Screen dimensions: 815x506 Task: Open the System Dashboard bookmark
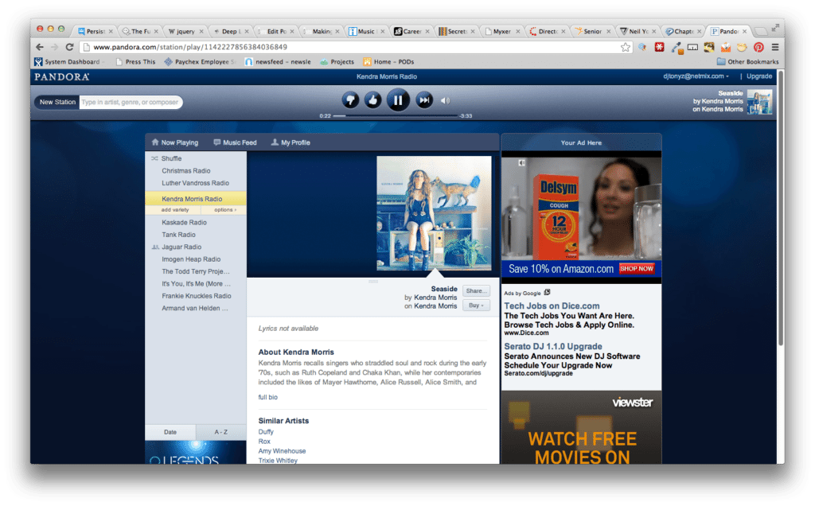68,62
